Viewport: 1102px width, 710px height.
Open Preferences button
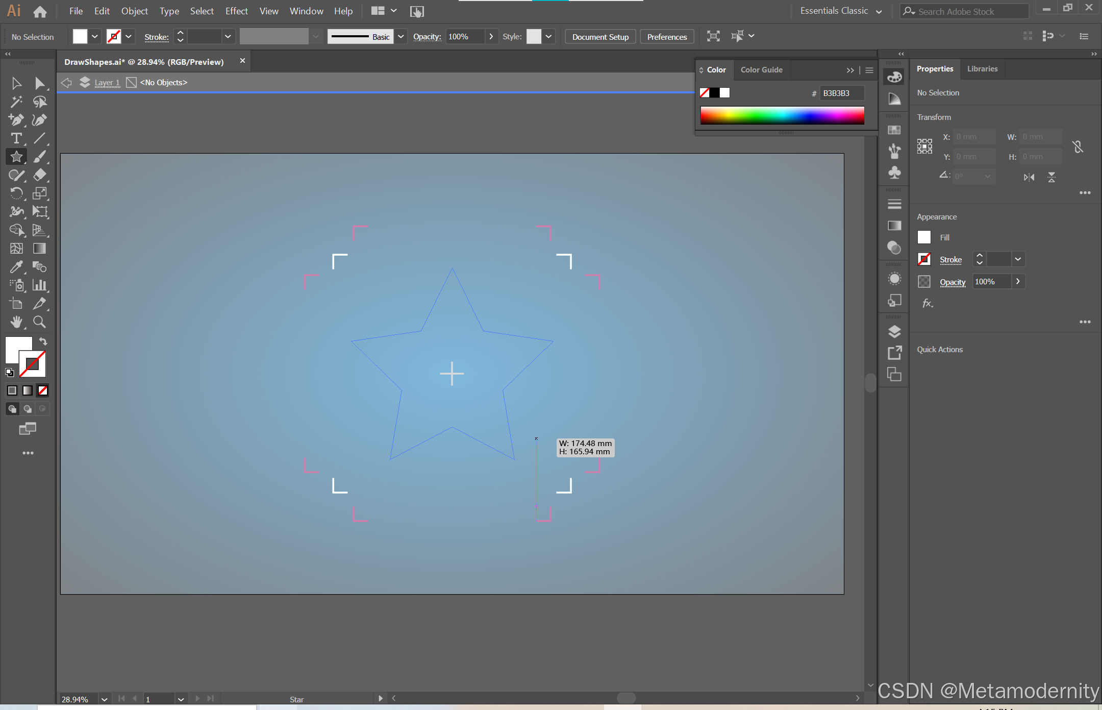point(667,37)
